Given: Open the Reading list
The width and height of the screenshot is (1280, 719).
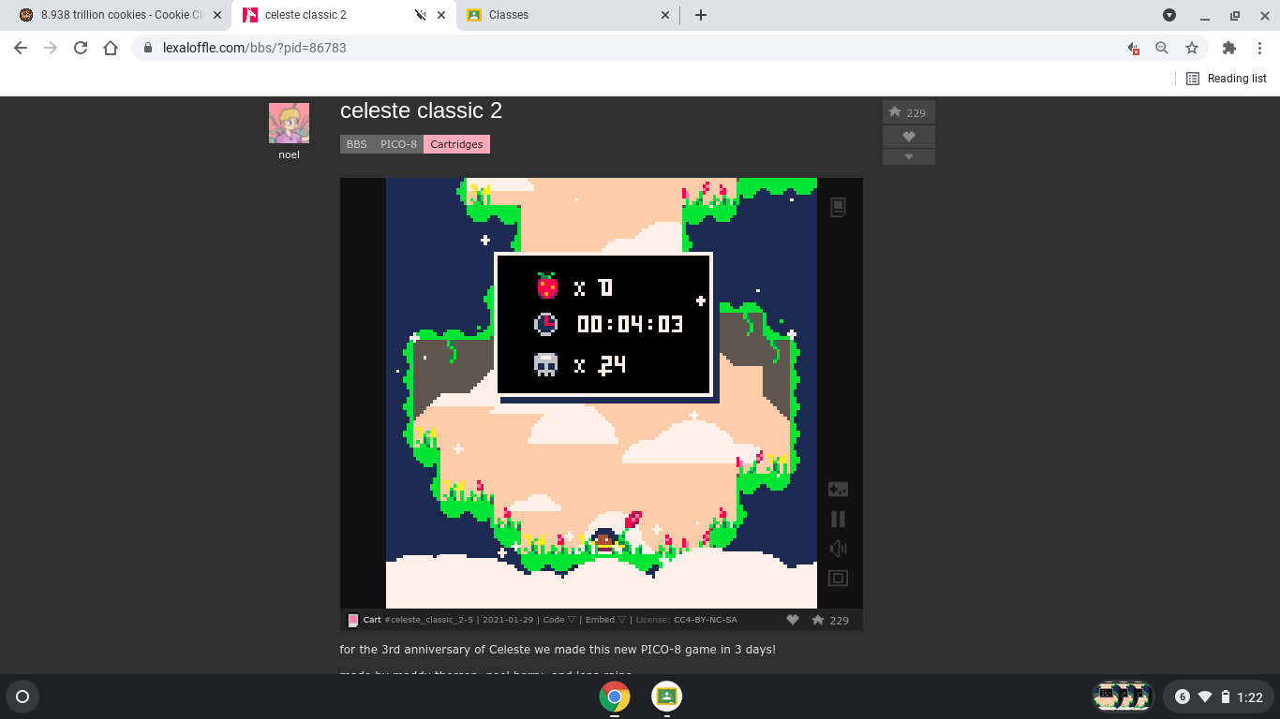Looking at the screenshot, I should (1227, 79).
